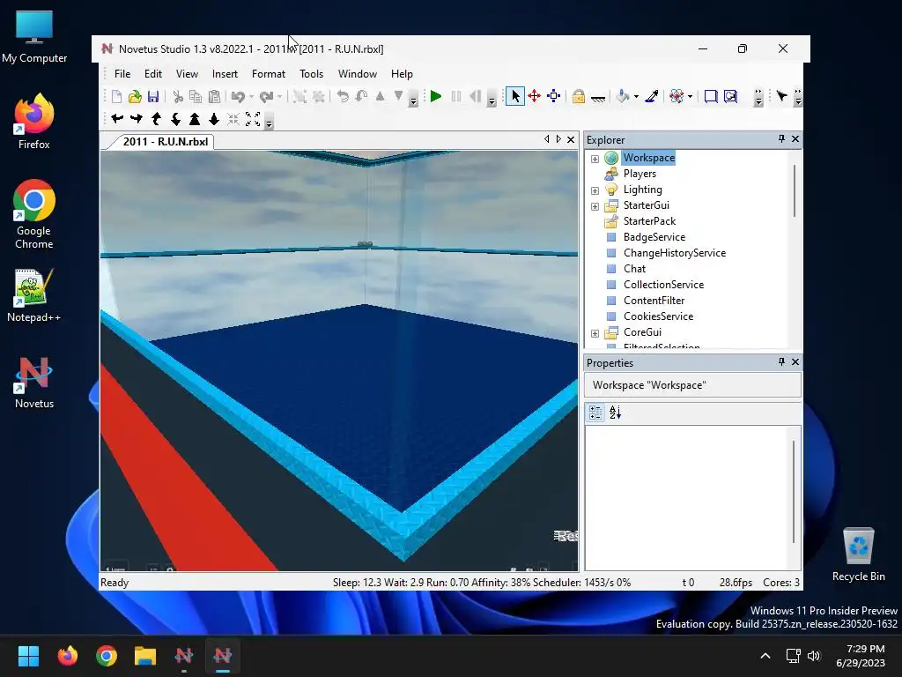
Task: Open the Window menu
Action: (358, 74)
